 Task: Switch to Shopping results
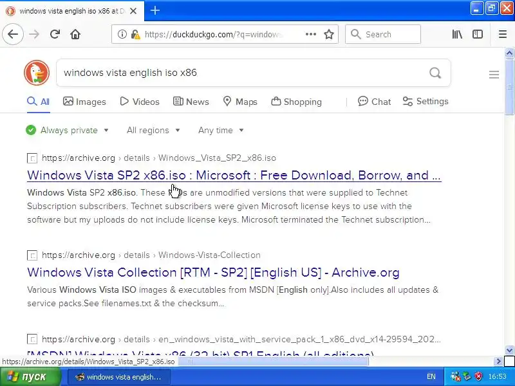tap(296, 102)
